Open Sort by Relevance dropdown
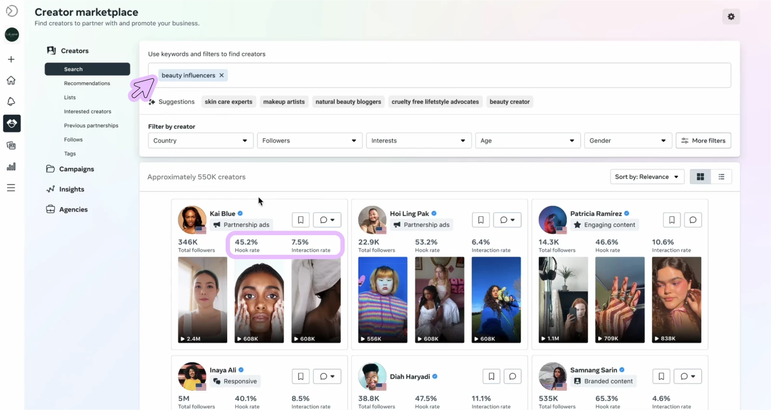The image size is (771, 410). click(x=647, y=177)
